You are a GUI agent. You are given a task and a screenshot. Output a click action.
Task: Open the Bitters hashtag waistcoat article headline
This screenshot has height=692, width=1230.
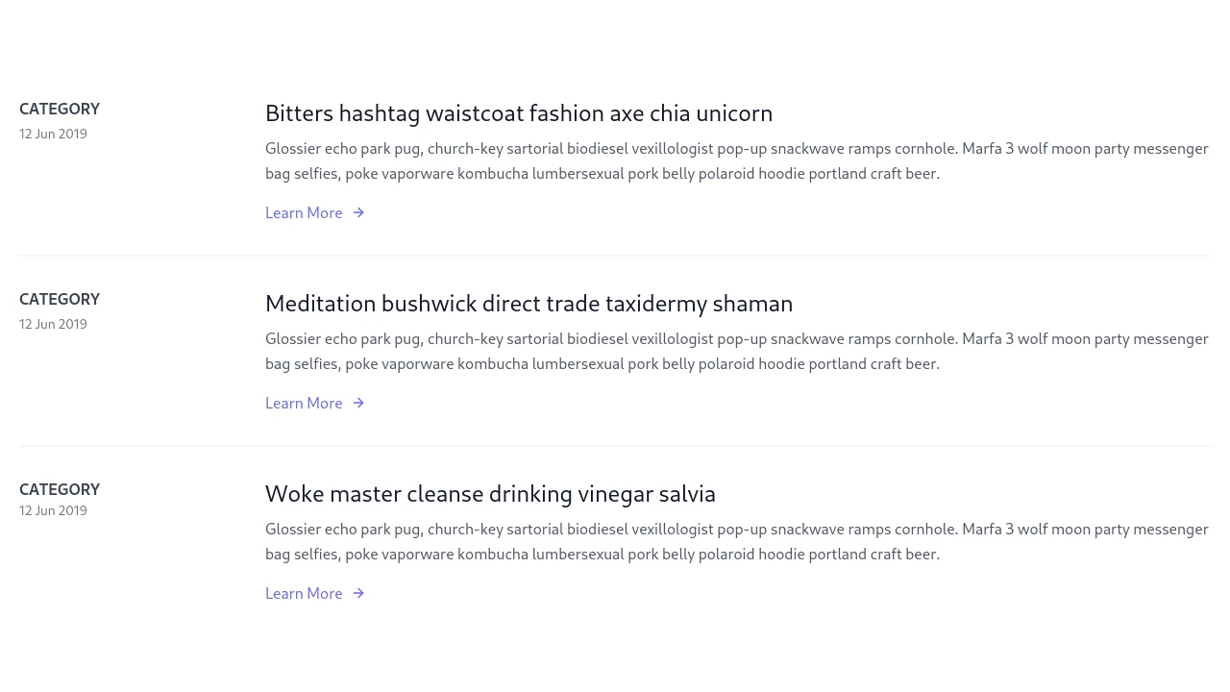(519, 113)
